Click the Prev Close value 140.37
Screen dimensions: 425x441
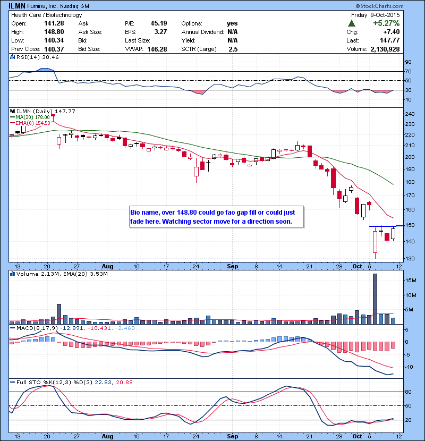coord(54,49)
